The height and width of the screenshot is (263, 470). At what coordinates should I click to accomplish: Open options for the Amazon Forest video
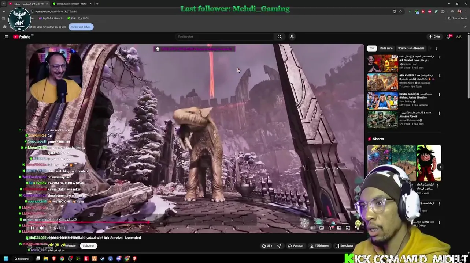pos(439,113)
